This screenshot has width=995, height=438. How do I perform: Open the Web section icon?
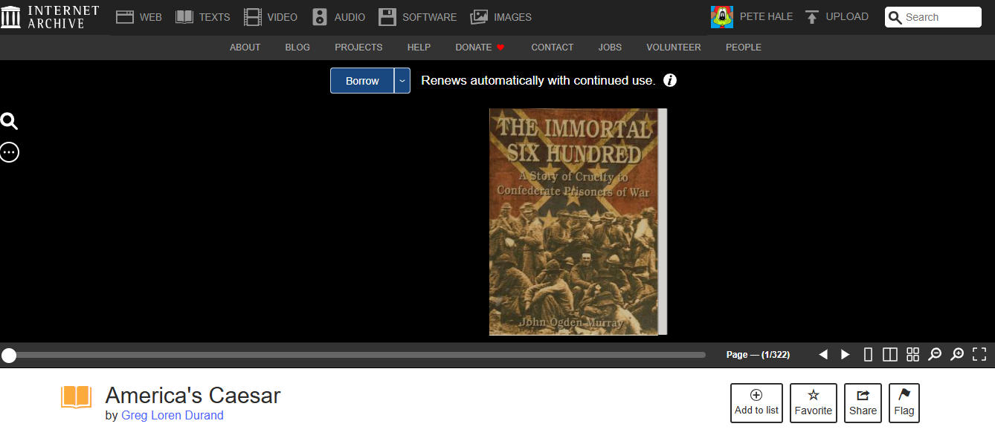[125, 17]
